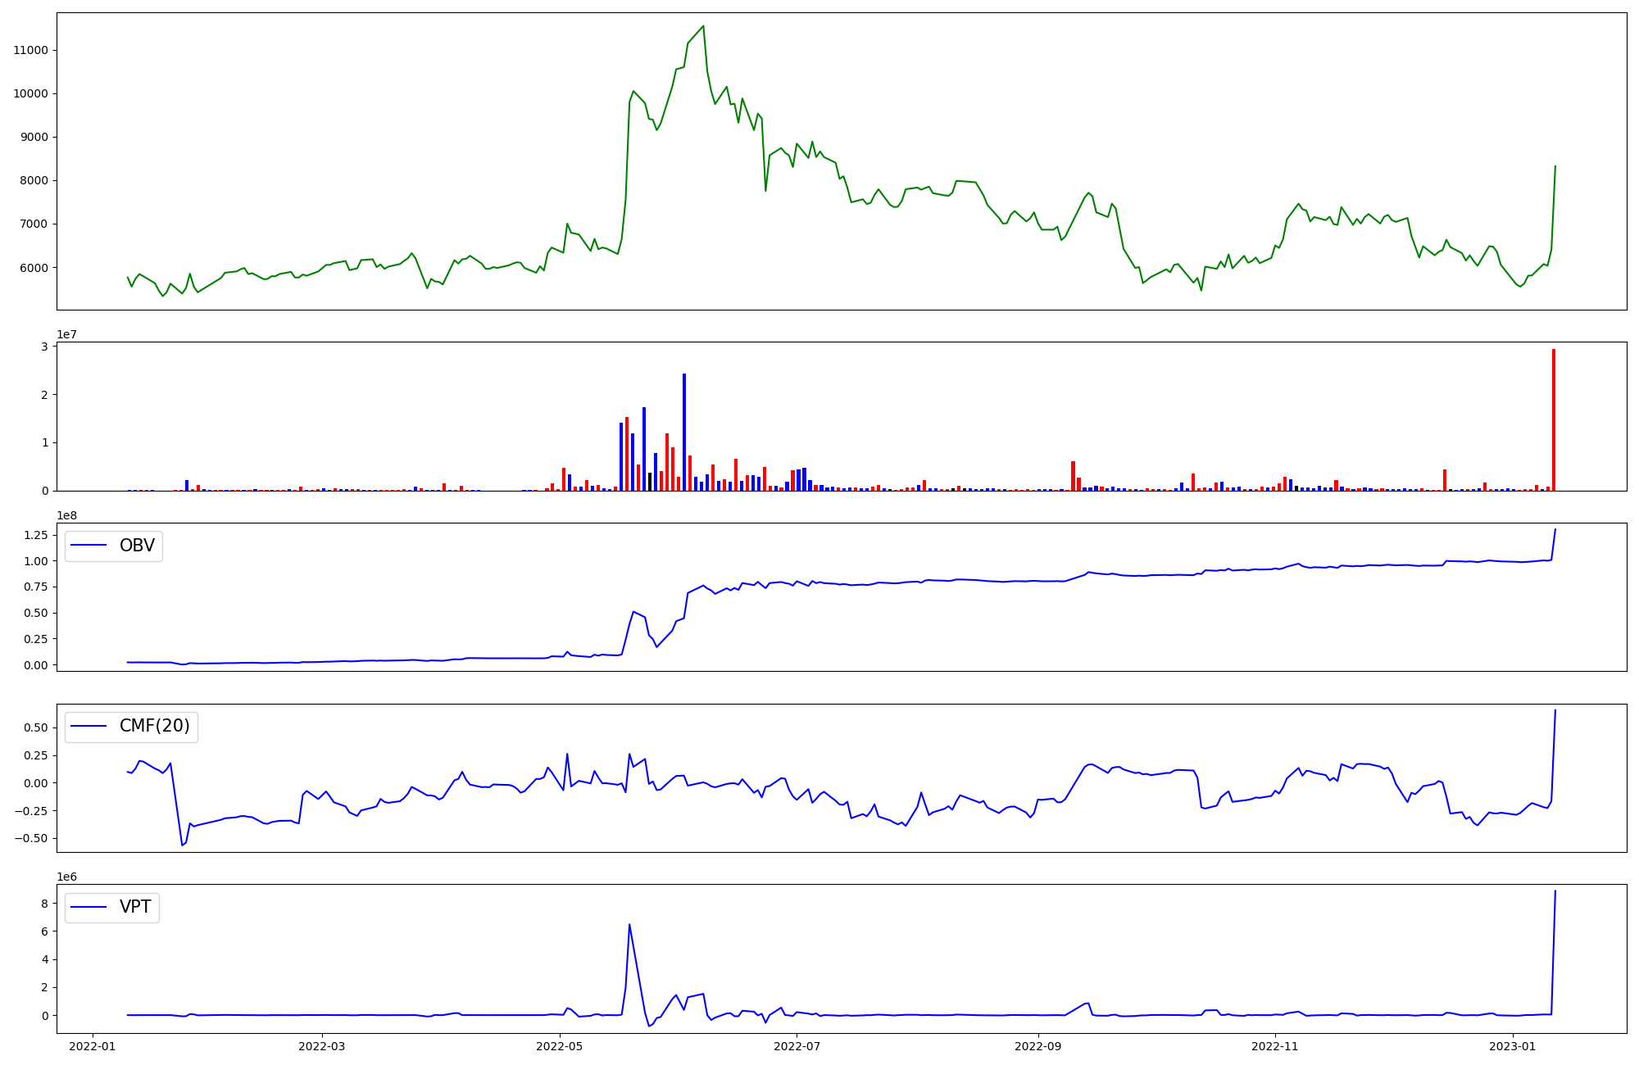Click the 2022-07 x-axis date label

(798, 1046)
